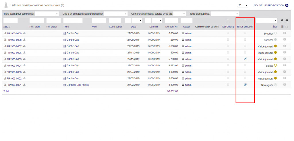Toggle the select-all checkbox in header row
This screenshot has width=294, height=141.
[x=286, y=27]
